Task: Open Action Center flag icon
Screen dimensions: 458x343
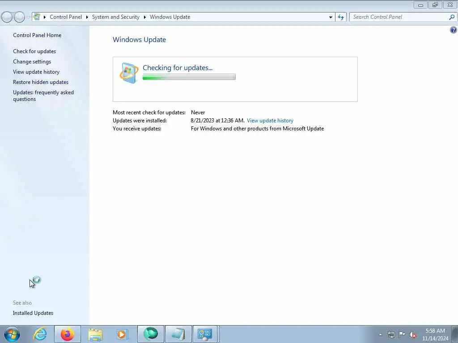Action: pos(402,335)
